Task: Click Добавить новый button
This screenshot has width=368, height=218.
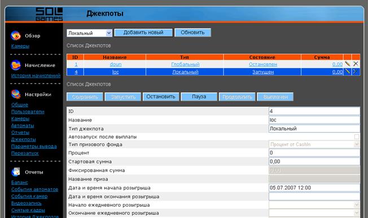Action: point(143,33)
